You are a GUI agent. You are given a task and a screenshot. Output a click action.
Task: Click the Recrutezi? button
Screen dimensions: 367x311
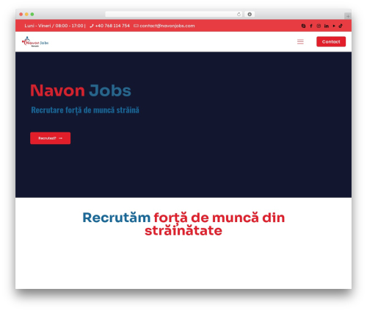(x=50, y=138)
